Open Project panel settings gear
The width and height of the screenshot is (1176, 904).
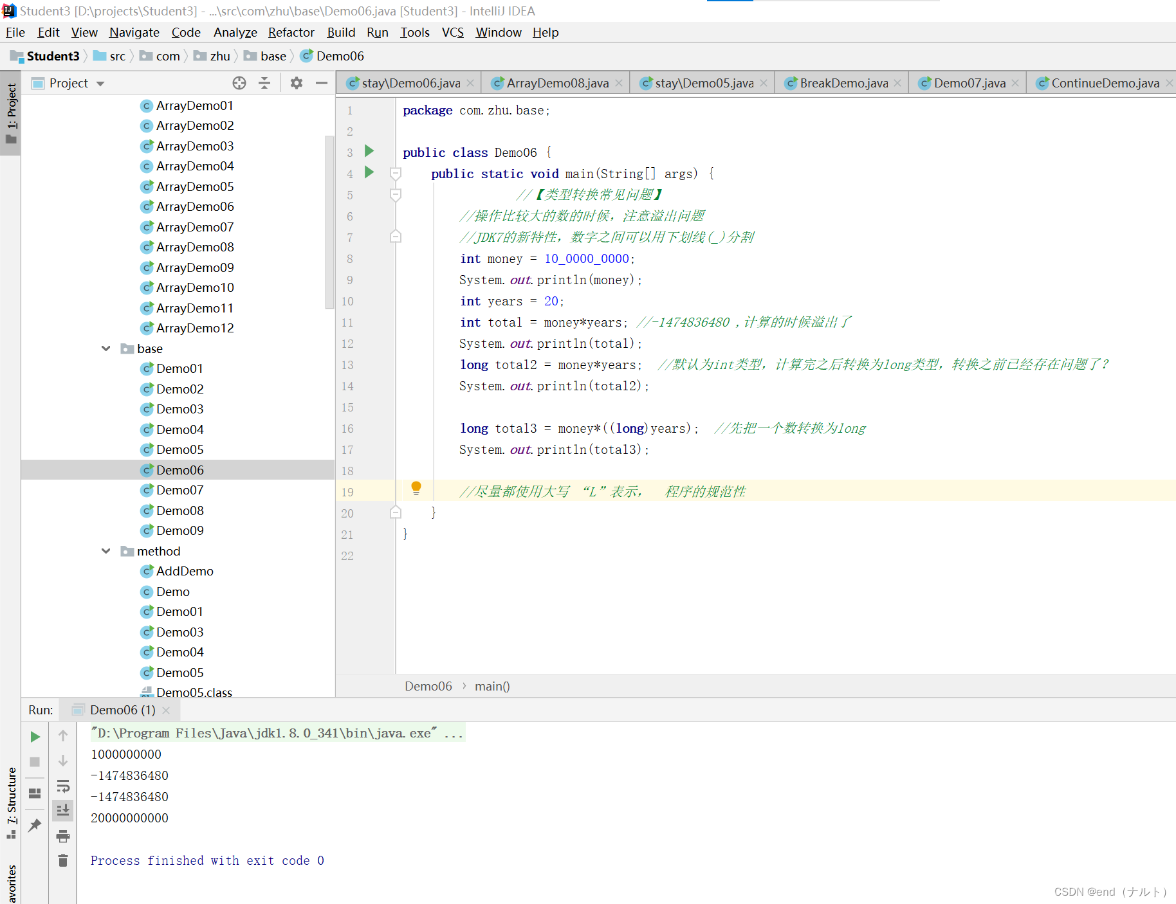tap(296, 83)
